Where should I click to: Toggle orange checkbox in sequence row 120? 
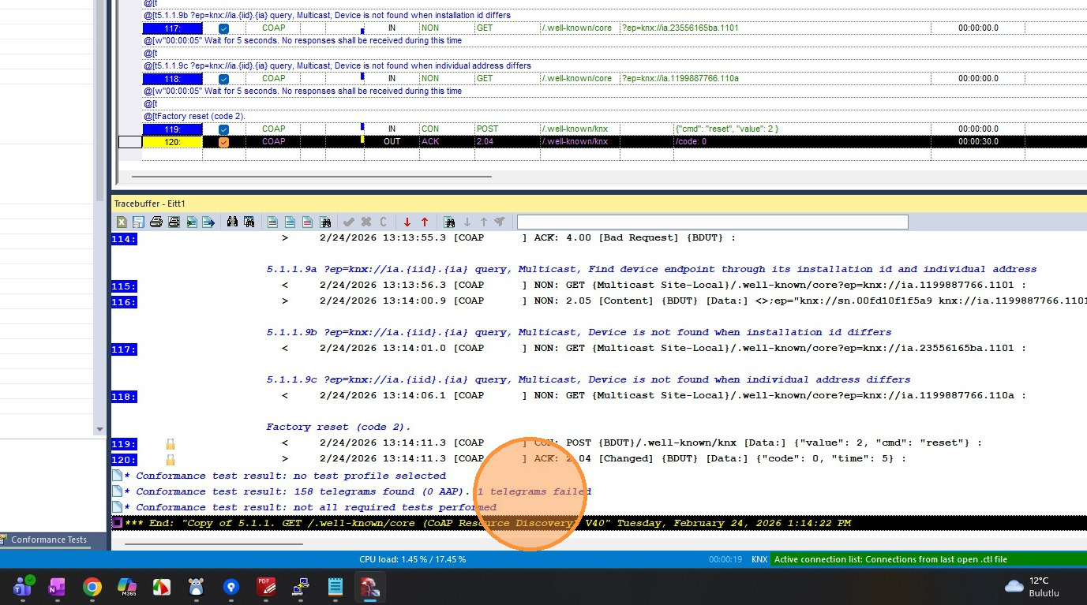point(223,142)
